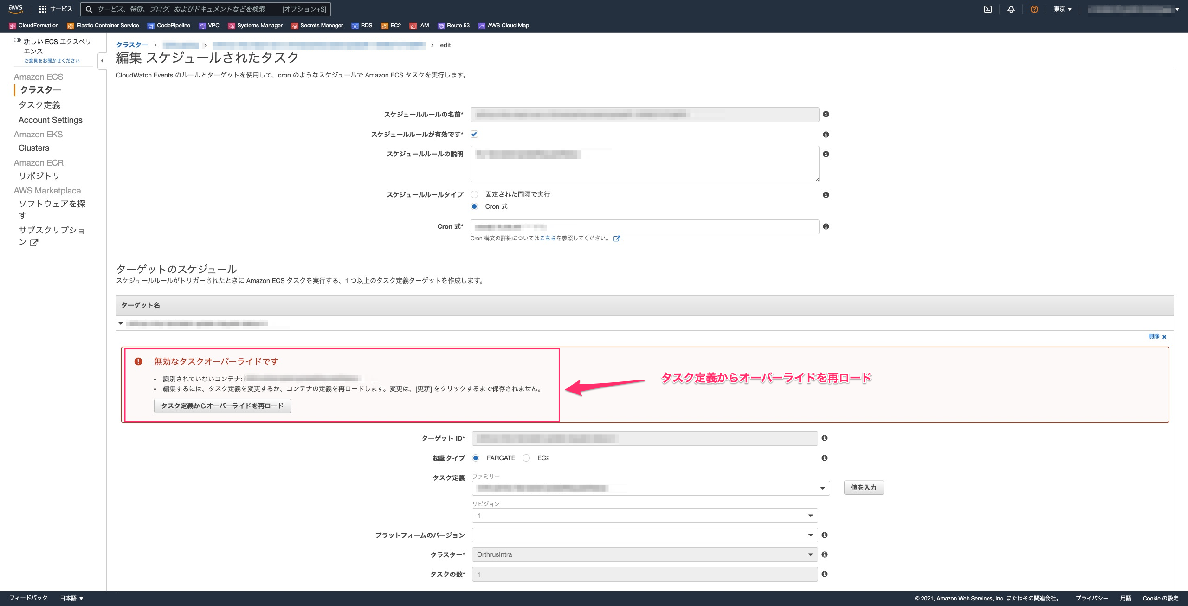Open the AWS home logo

(x=15, y=9)
